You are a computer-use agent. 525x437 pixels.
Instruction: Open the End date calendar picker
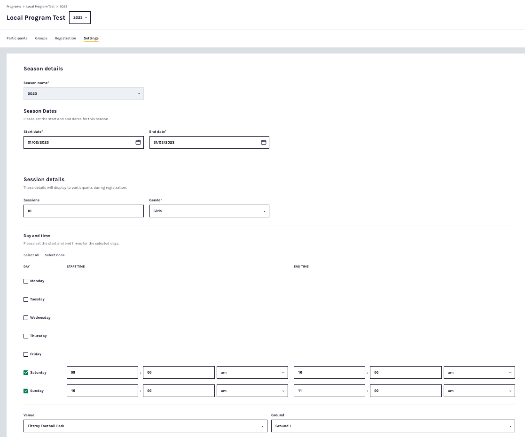[264, 142]
